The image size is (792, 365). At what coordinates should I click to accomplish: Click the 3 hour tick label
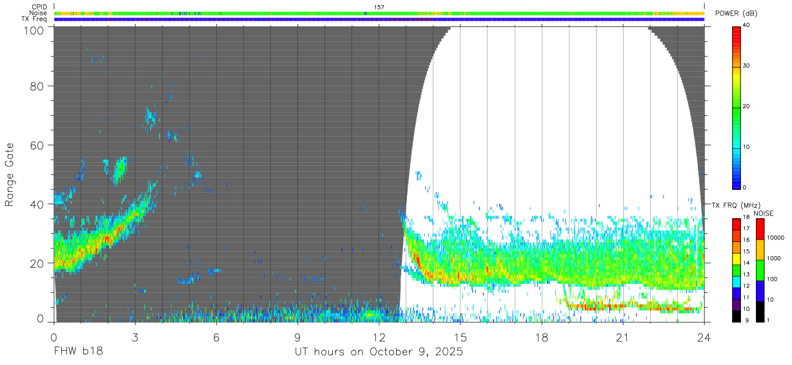tap(135, 337)
